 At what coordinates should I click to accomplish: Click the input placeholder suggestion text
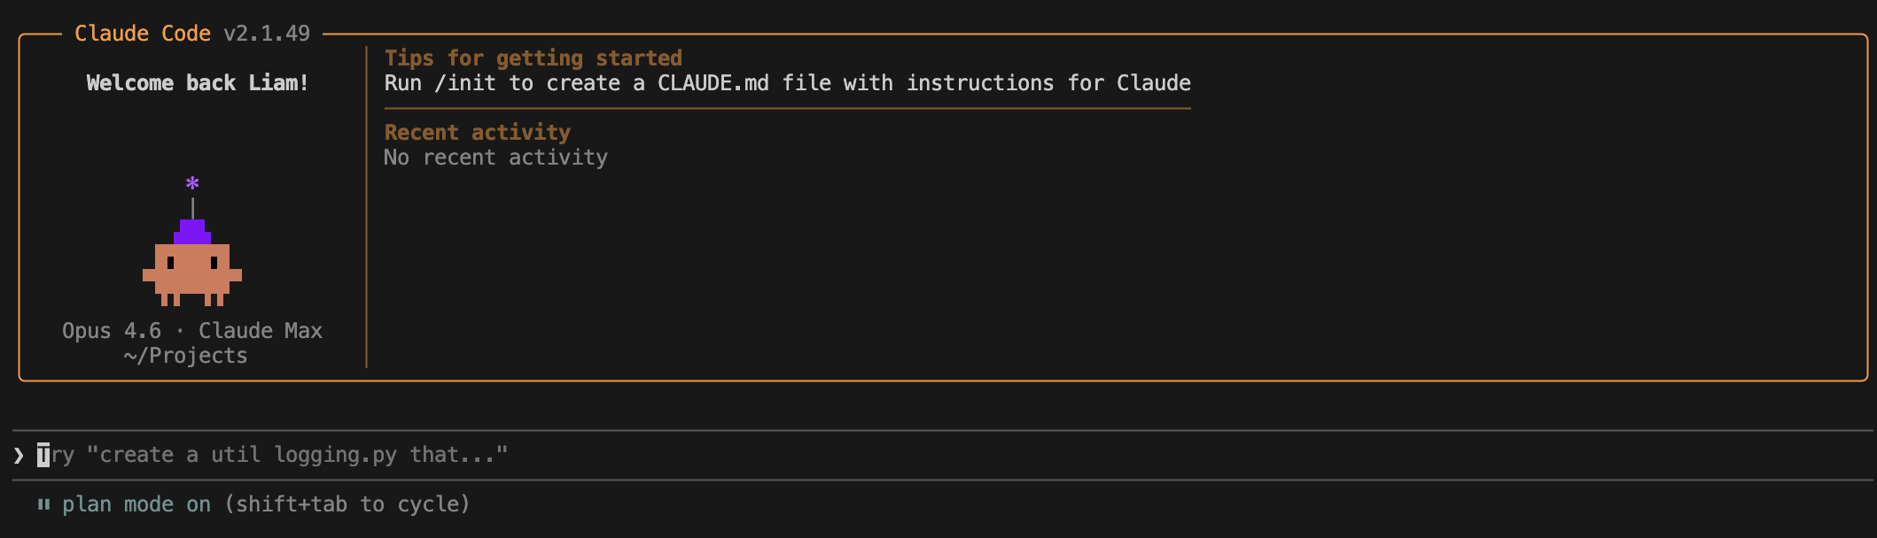coord(276,454)
